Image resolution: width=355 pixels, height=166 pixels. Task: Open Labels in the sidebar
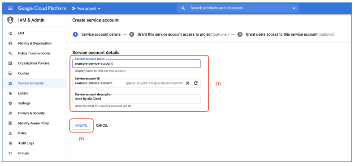[23, 93]
